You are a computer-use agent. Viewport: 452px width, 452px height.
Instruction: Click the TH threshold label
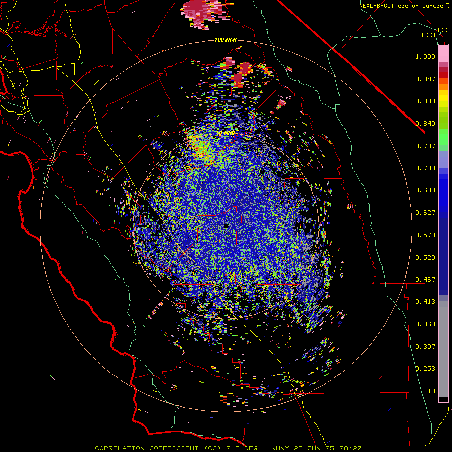[x=431, y=391]
